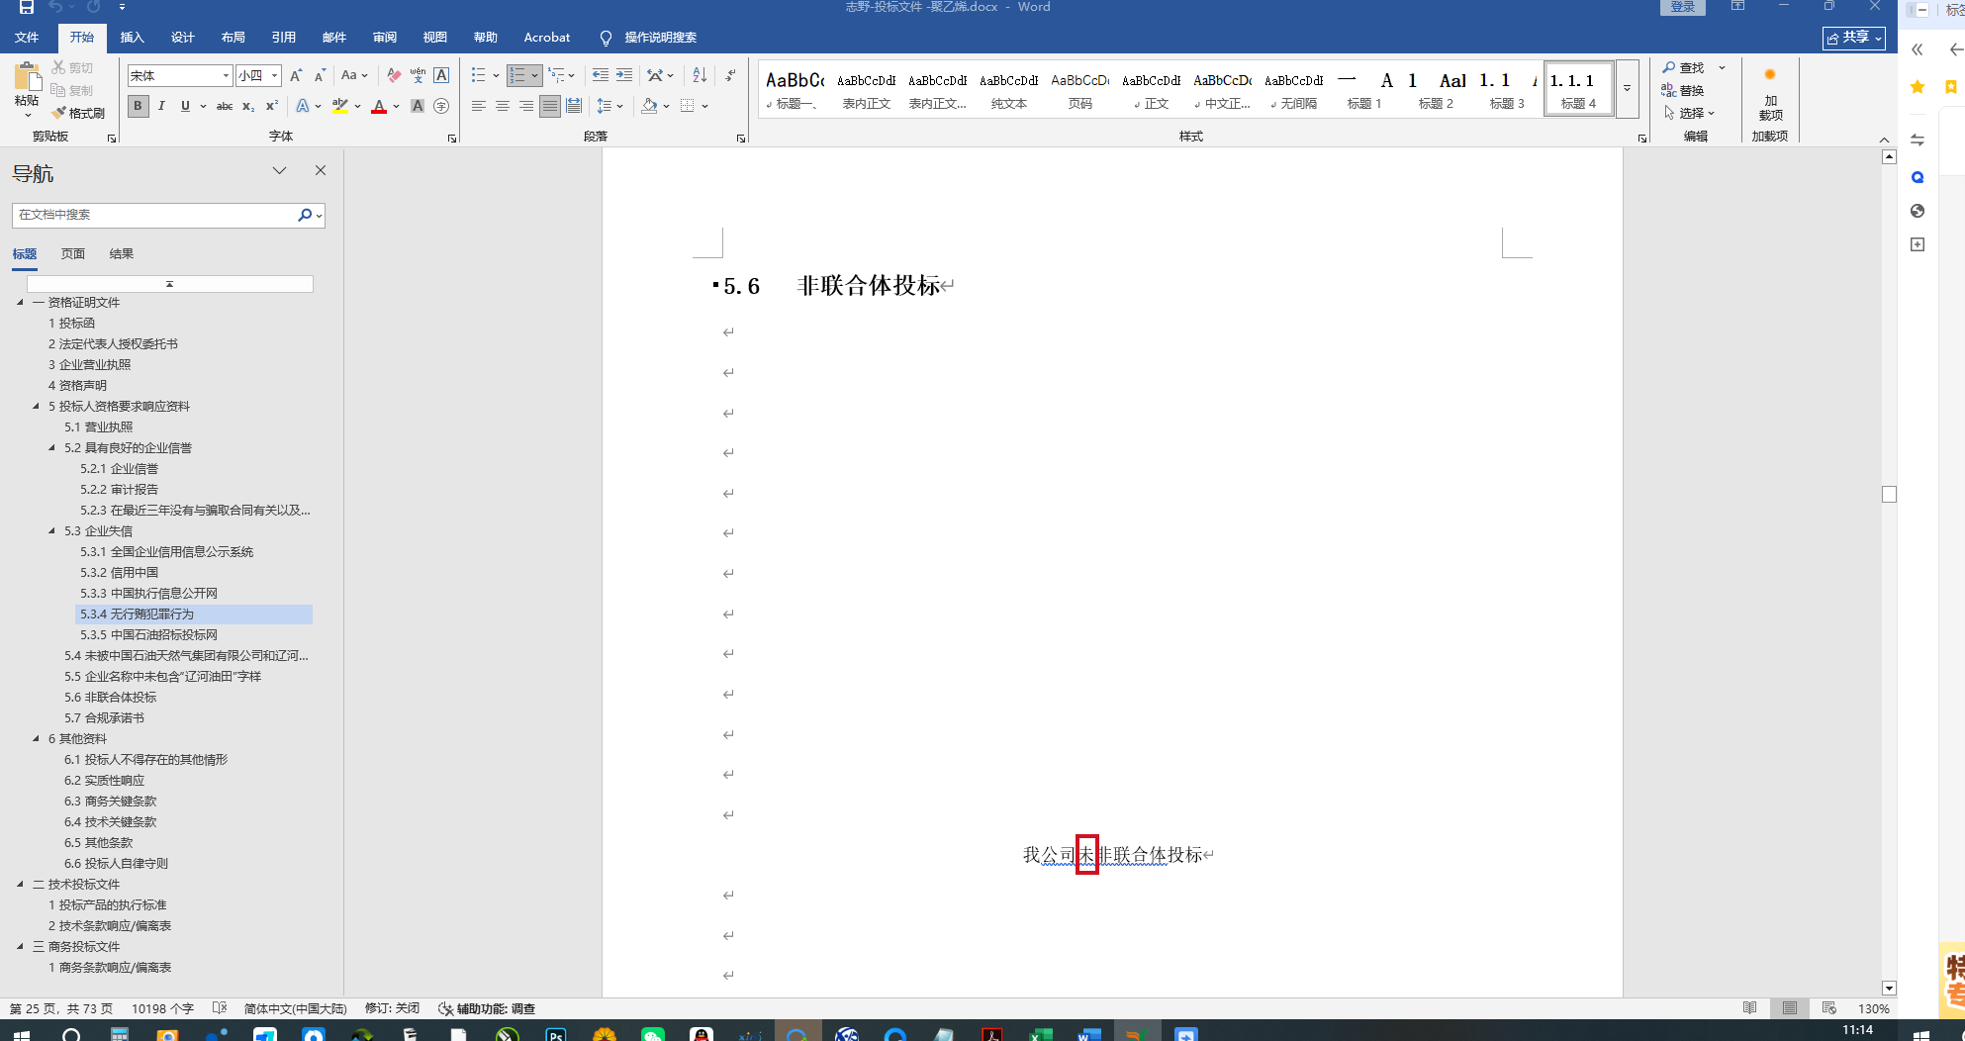Click the Format Painter icon
This screenshot has height=1041, width=1965.
pos(78,113)
